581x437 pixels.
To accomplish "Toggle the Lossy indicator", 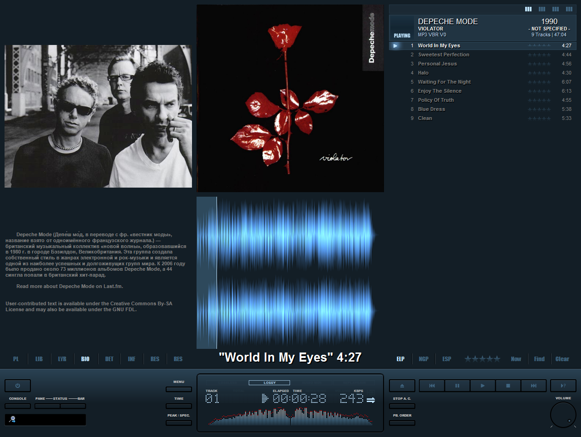I will (x=269, y=382).
